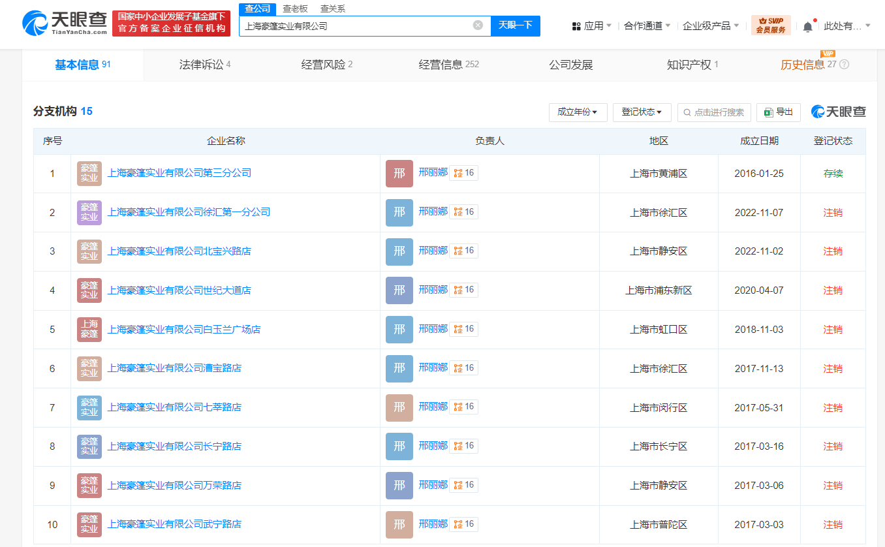Click the TianYanCha logo in header
The height and width of the screenshot is (547, 885).
(x=64, y=23)
